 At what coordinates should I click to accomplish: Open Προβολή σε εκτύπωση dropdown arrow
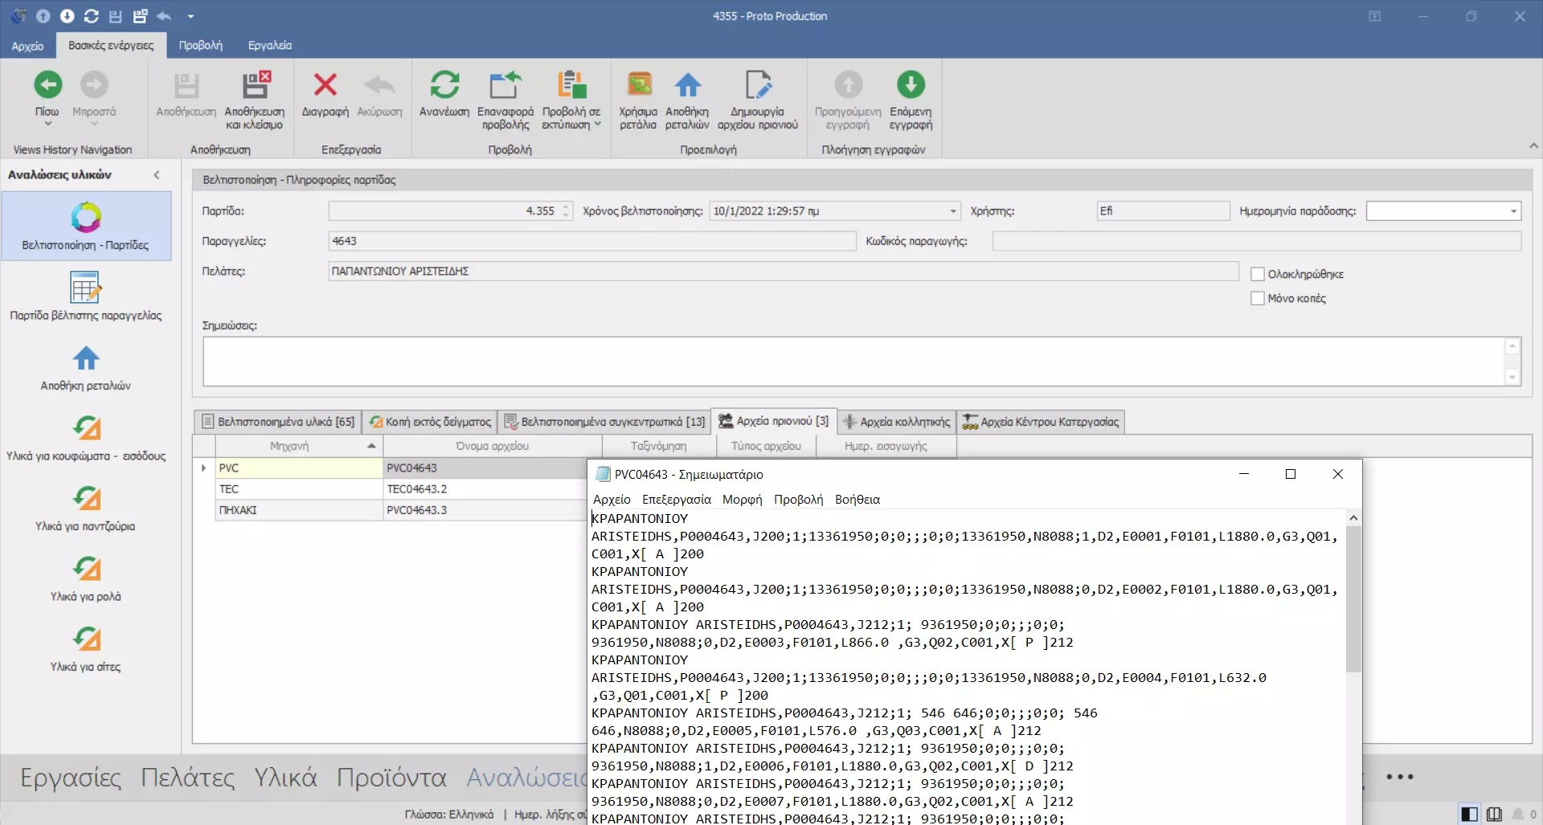coord(598,125)
